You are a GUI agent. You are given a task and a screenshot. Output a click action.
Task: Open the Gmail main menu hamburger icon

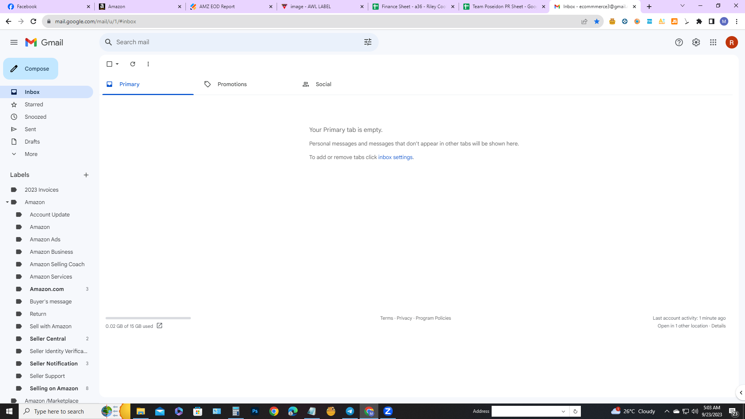(14, 42)
